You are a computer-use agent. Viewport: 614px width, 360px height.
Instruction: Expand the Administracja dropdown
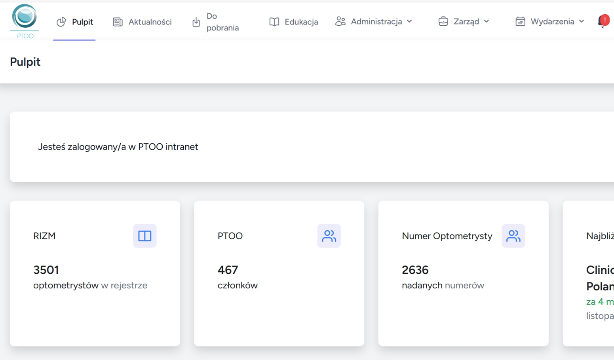(x=410, y=22)
